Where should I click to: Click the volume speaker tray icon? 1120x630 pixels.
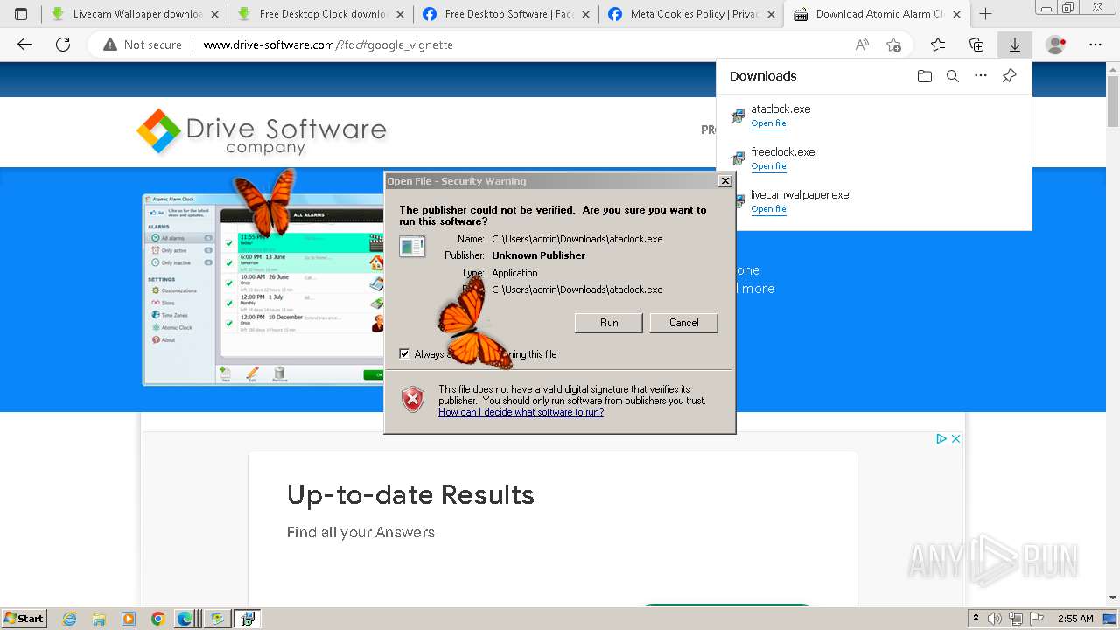995,619
